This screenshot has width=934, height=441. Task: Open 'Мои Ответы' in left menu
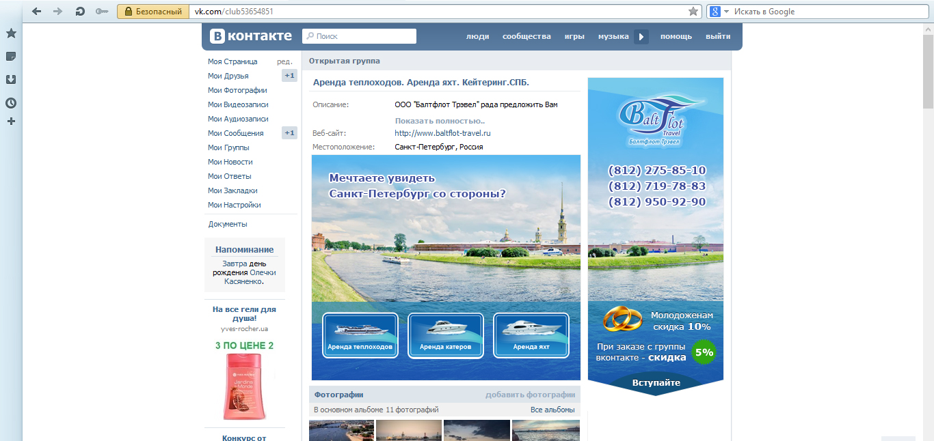(230, 176)
